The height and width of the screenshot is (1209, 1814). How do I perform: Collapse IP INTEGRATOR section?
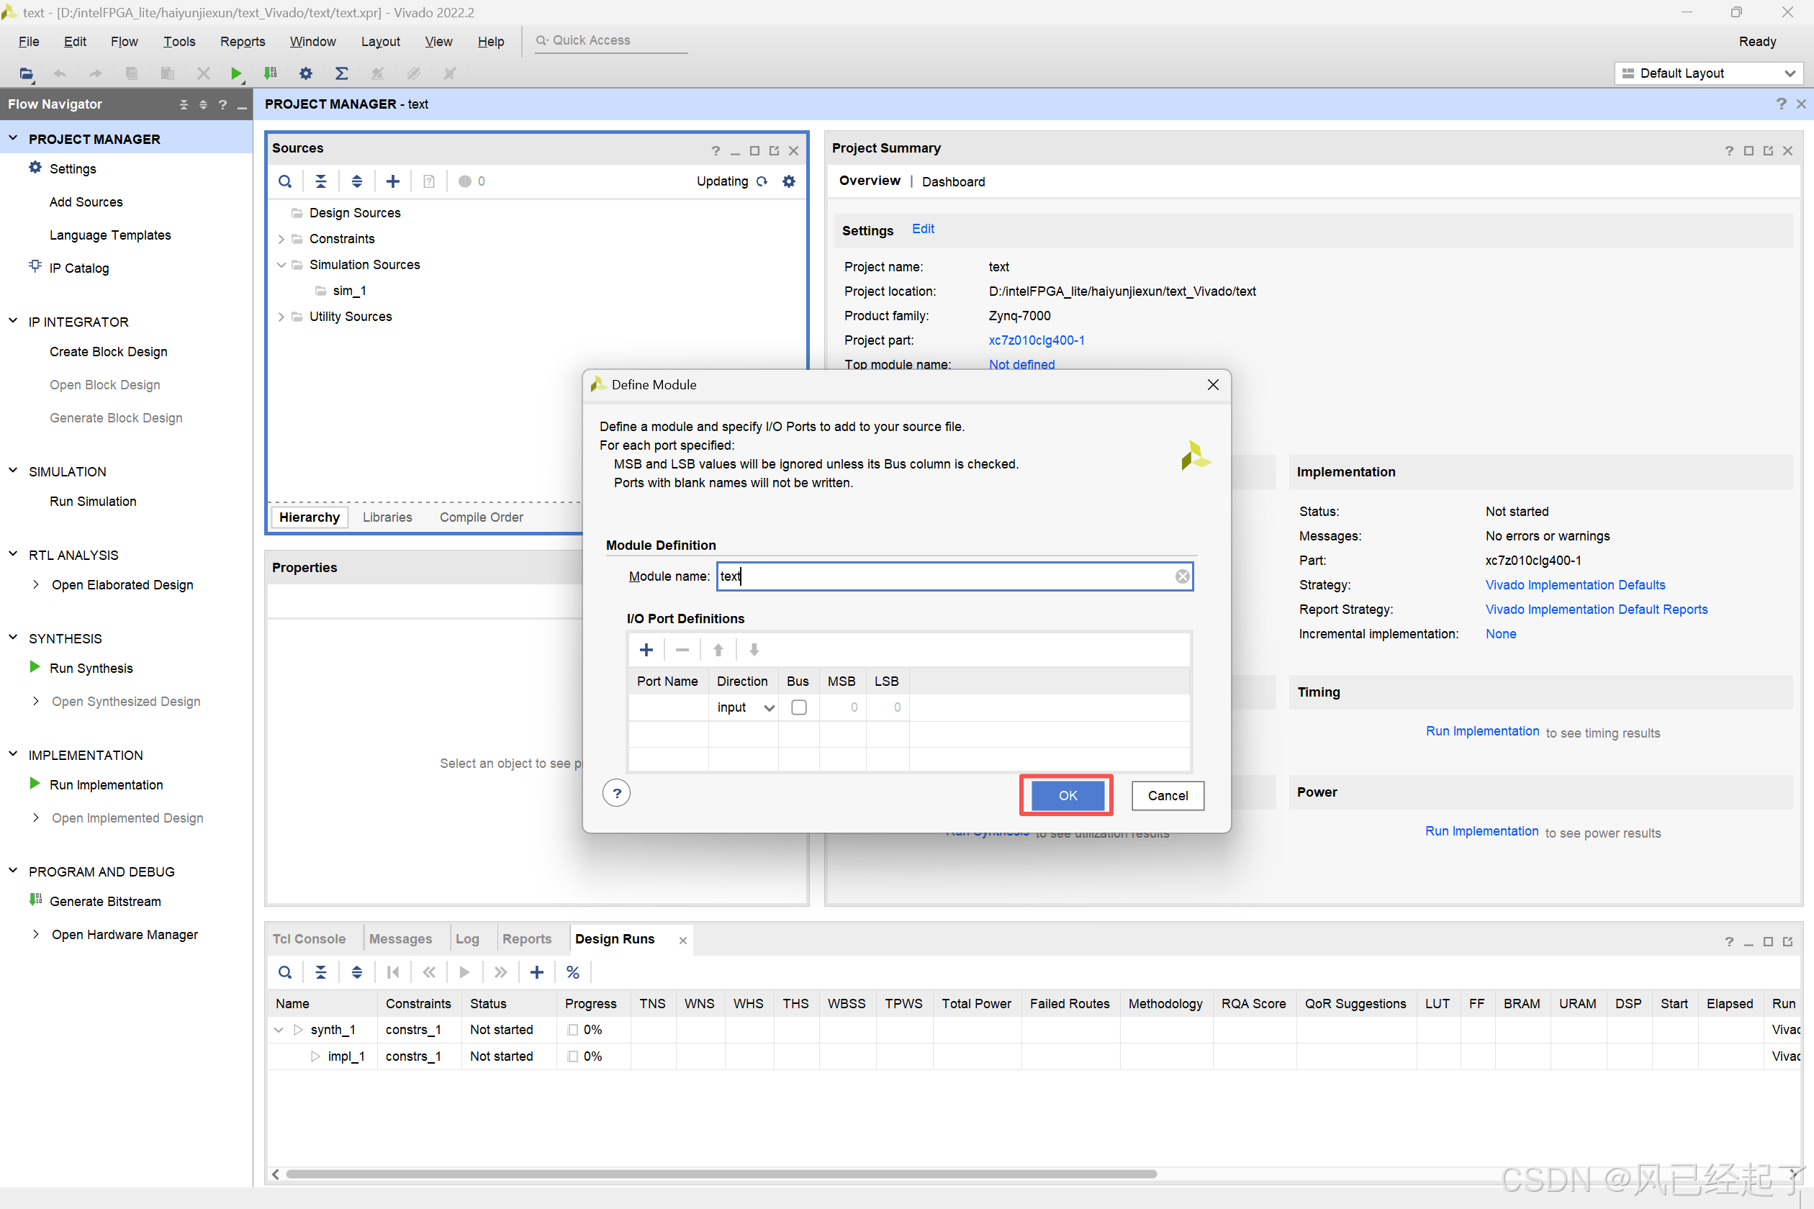click(x=13, y=321)
